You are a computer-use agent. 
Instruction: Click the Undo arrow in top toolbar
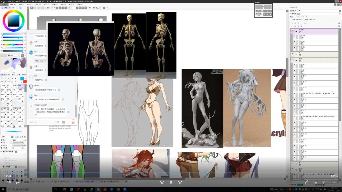click(31, 8)
